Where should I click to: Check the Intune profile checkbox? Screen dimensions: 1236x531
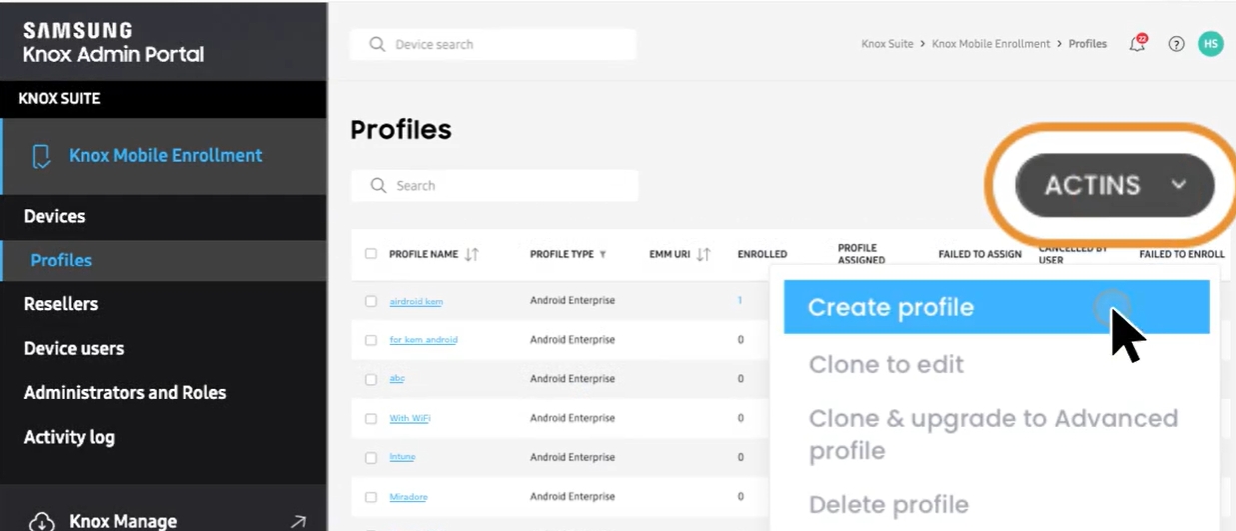point(371,457)
